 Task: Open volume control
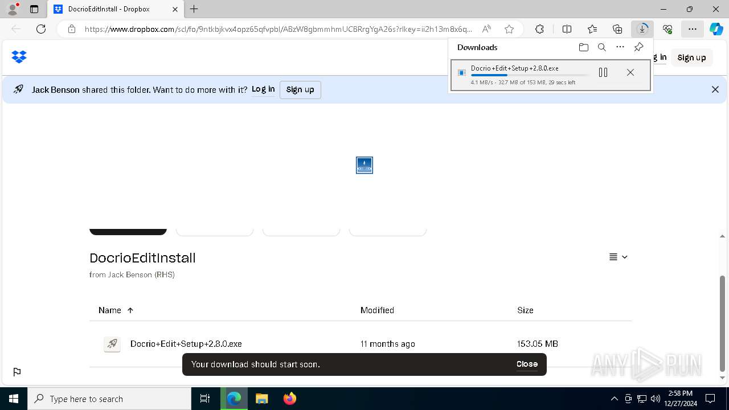point(655,399)
